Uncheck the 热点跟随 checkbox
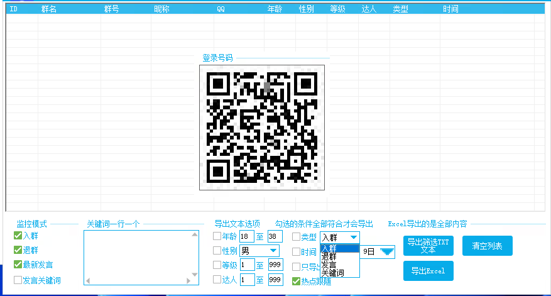 tap(296, 281)
